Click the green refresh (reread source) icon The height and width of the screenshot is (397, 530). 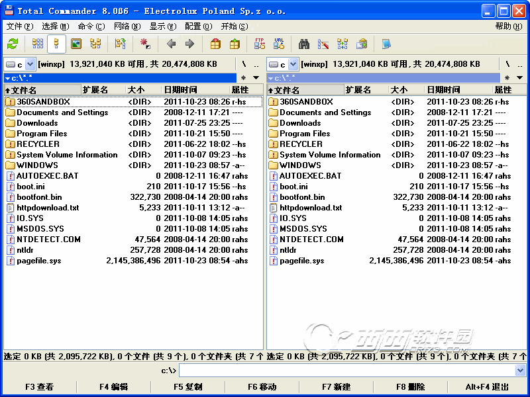pyautogui.click(x=13, y=44)
